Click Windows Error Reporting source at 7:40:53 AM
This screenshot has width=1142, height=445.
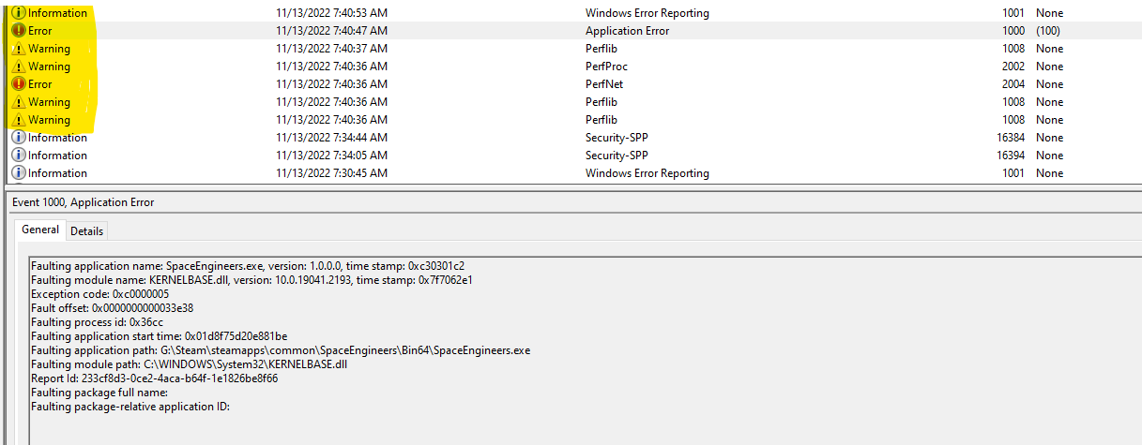click(647, 13)
